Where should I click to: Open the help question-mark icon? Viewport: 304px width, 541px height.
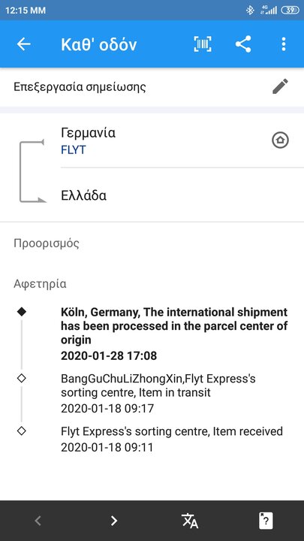pos(266,521)
